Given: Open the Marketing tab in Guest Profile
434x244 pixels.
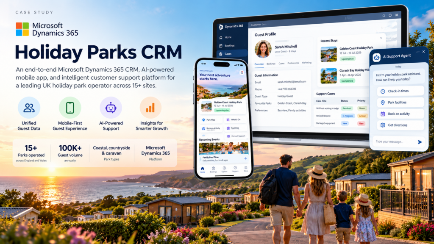Looking at the screenshot, I should click(x=306, y=63).
